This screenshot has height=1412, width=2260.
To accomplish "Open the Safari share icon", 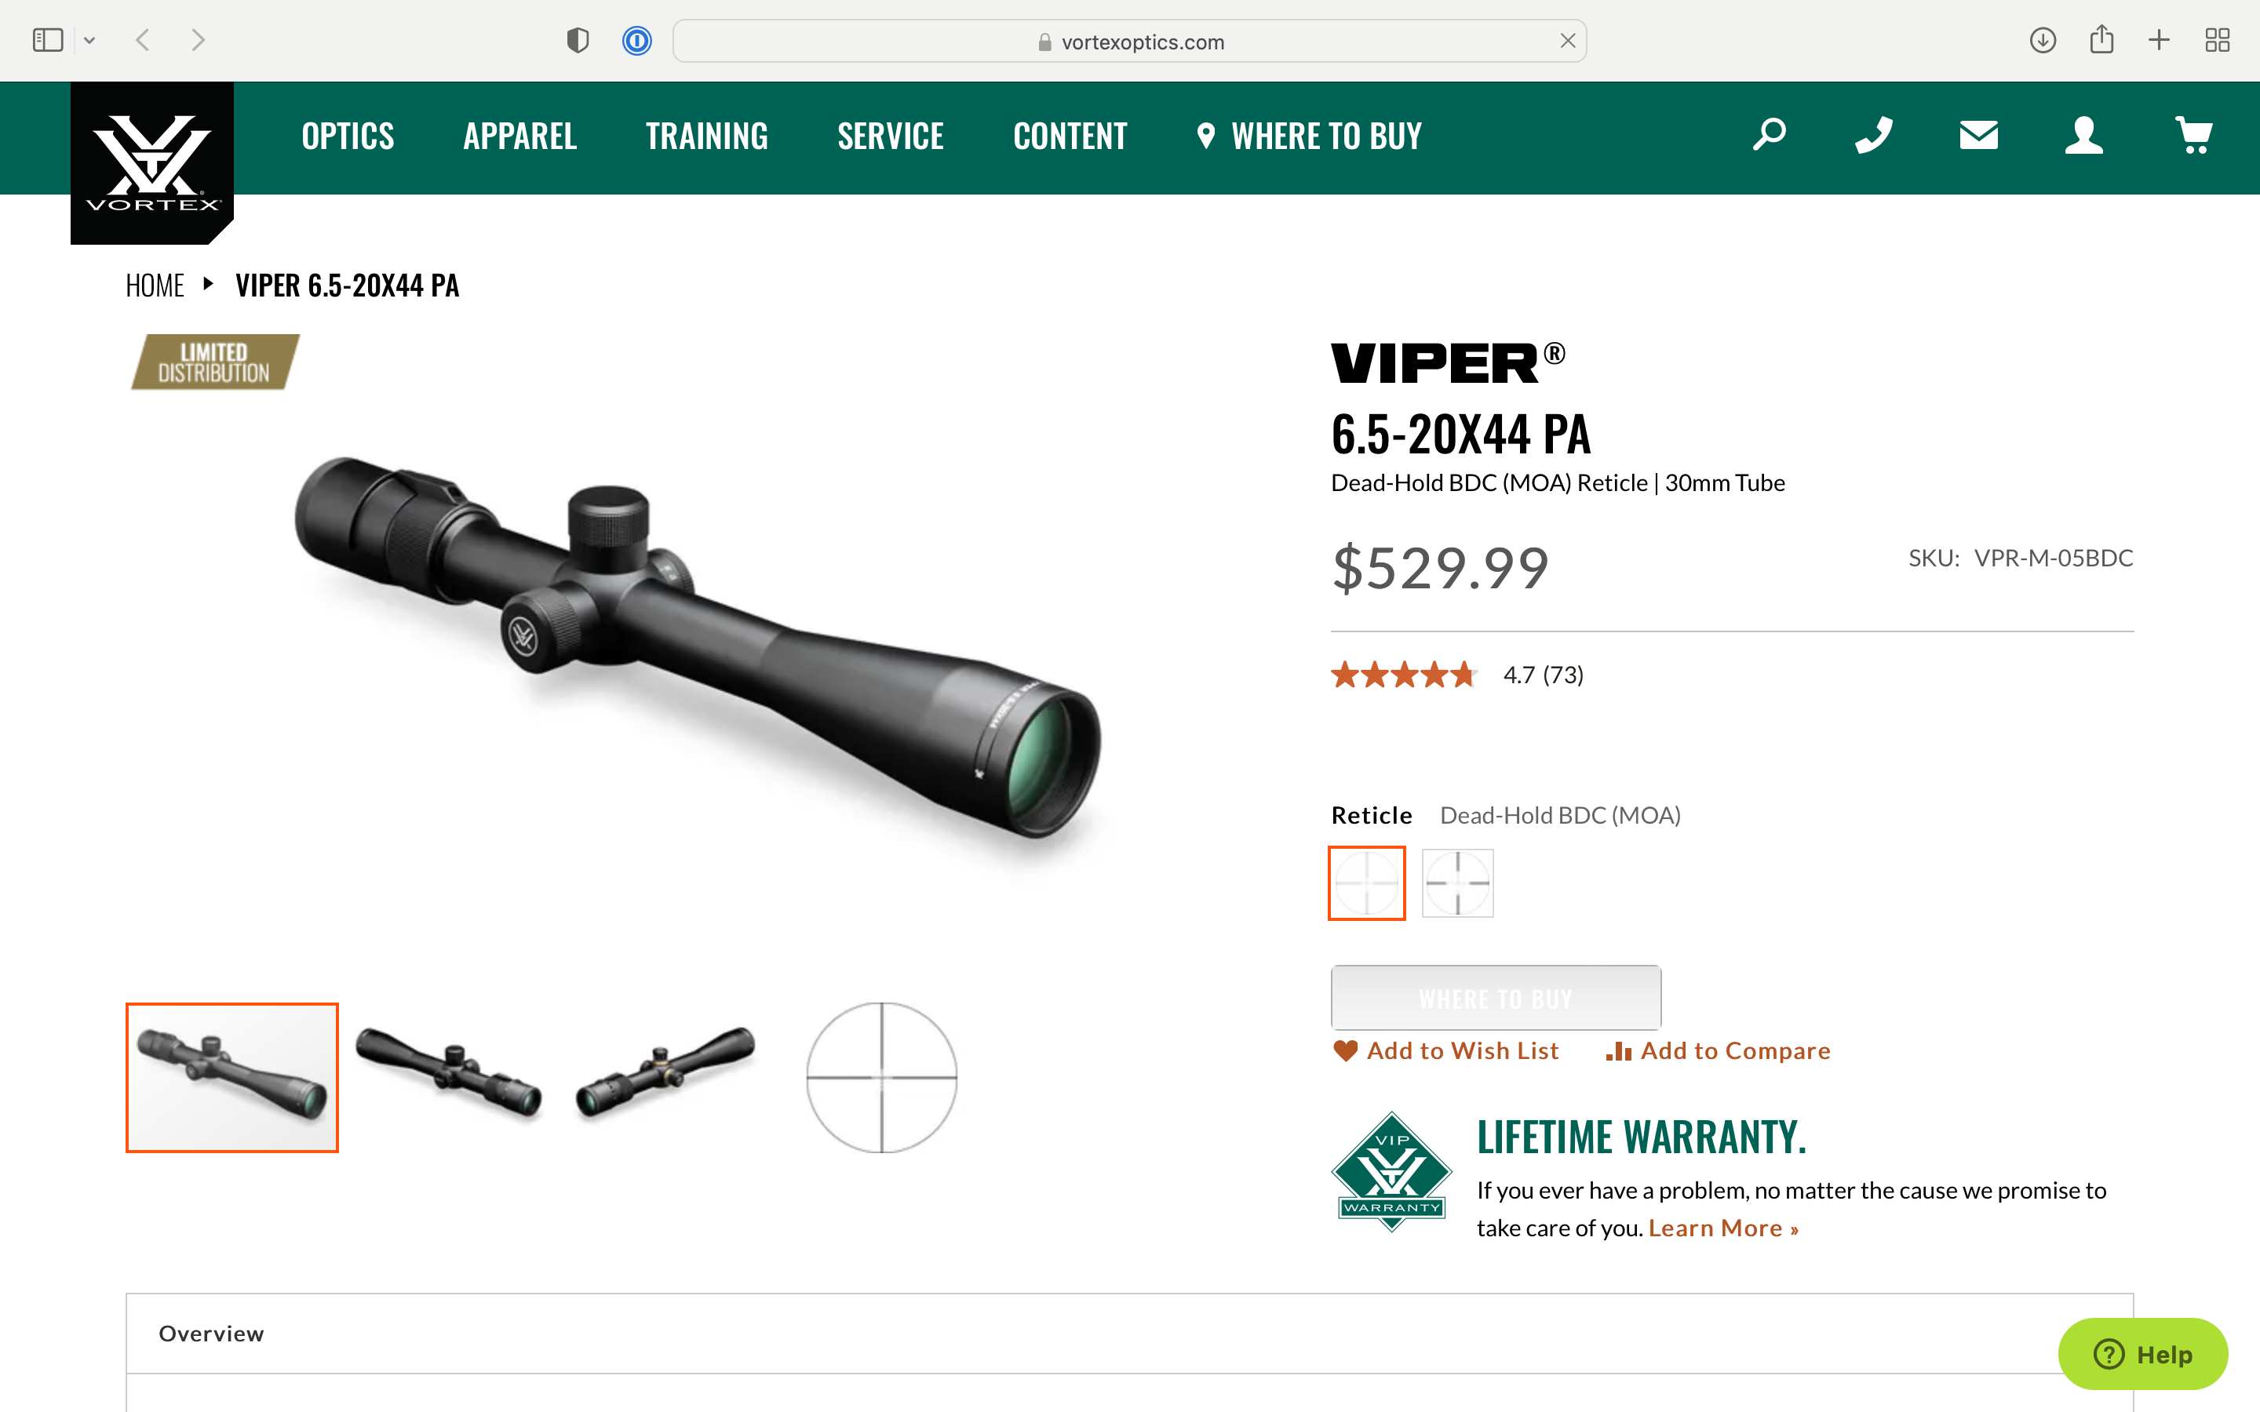I will tap(2101, 40).
